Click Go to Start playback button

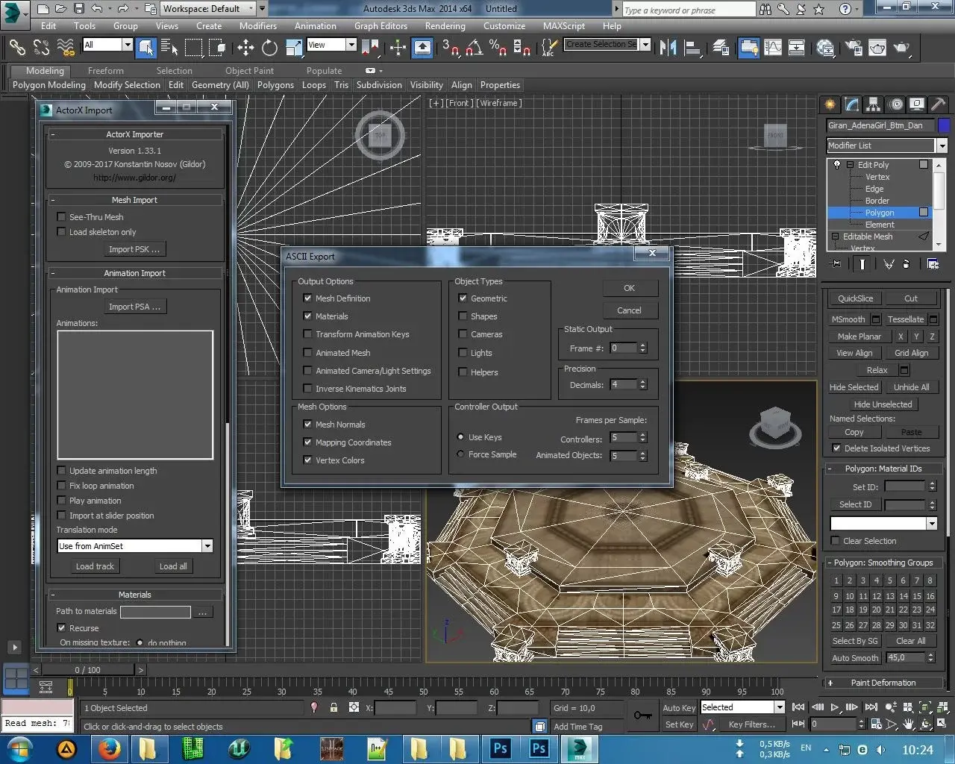coord(798,707)
